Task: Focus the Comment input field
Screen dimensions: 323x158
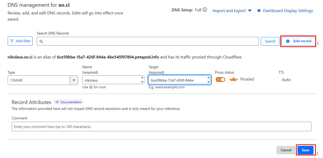Action: [161, 127]
